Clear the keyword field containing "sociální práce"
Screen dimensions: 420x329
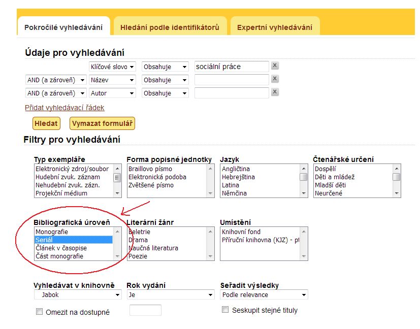(x=274, y=66)
